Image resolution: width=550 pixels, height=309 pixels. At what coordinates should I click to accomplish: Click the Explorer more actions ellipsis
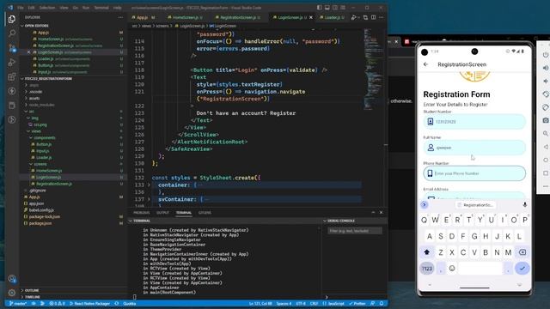point(120,17)
